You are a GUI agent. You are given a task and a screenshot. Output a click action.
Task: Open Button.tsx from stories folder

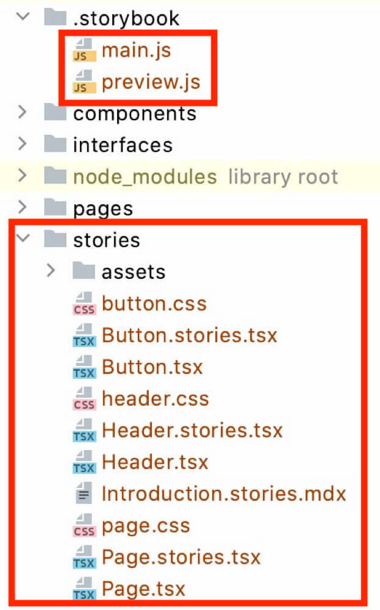pyautogui.click(x=152, y=367)
